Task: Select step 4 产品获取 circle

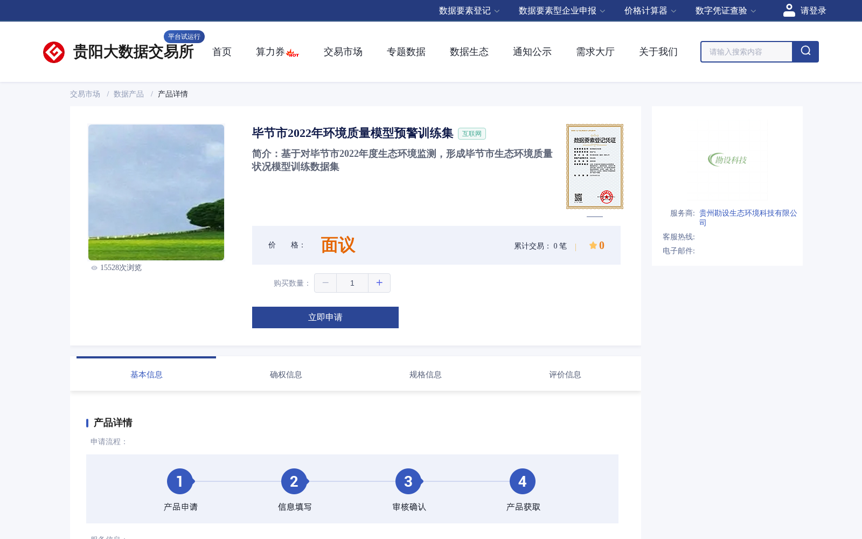Action: tap(523, 481)
